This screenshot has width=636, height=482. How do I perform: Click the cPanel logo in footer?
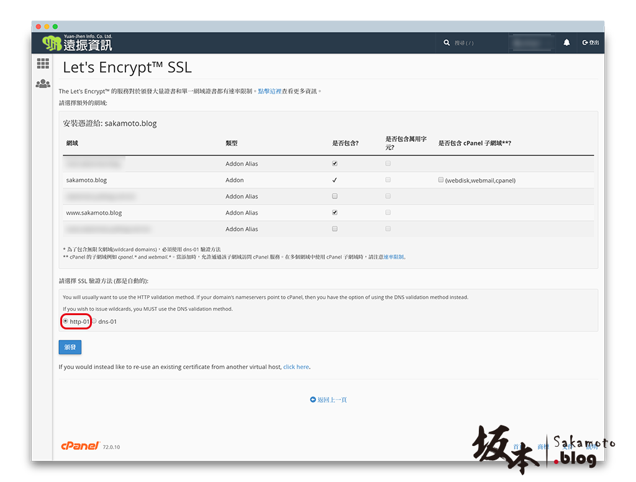(80, 445)
